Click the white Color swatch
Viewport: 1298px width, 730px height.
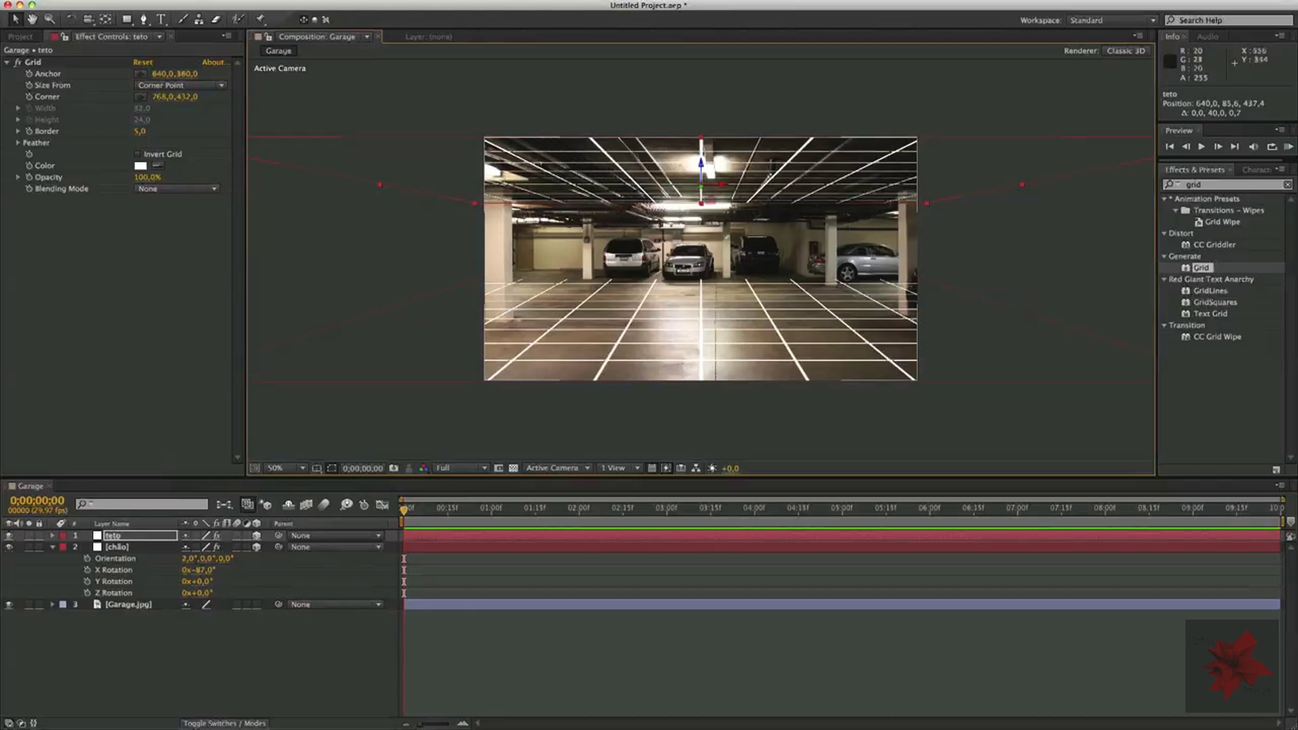(141, 166)
